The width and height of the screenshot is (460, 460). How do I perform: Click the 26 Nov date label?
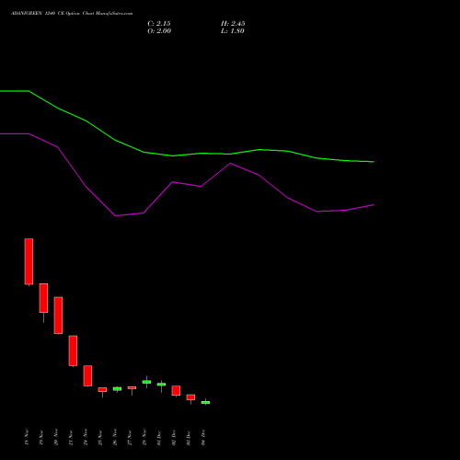click(x=115, y=437)
